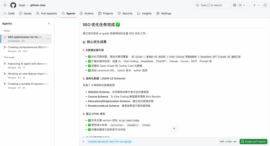This screenshot has height=146, width=270.
Task: Expand the create new plus dropdown
Action: [x=256, y=5]
